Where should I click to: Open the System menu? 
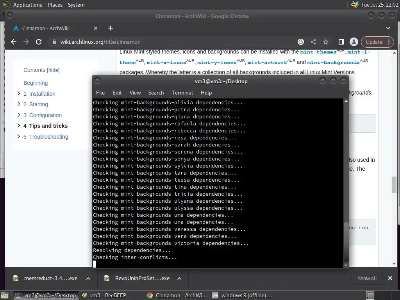pos(76,5)
